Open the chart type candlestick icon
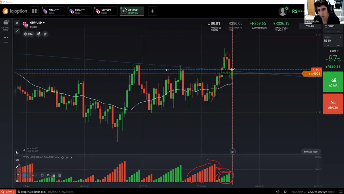 coord(17,153)
